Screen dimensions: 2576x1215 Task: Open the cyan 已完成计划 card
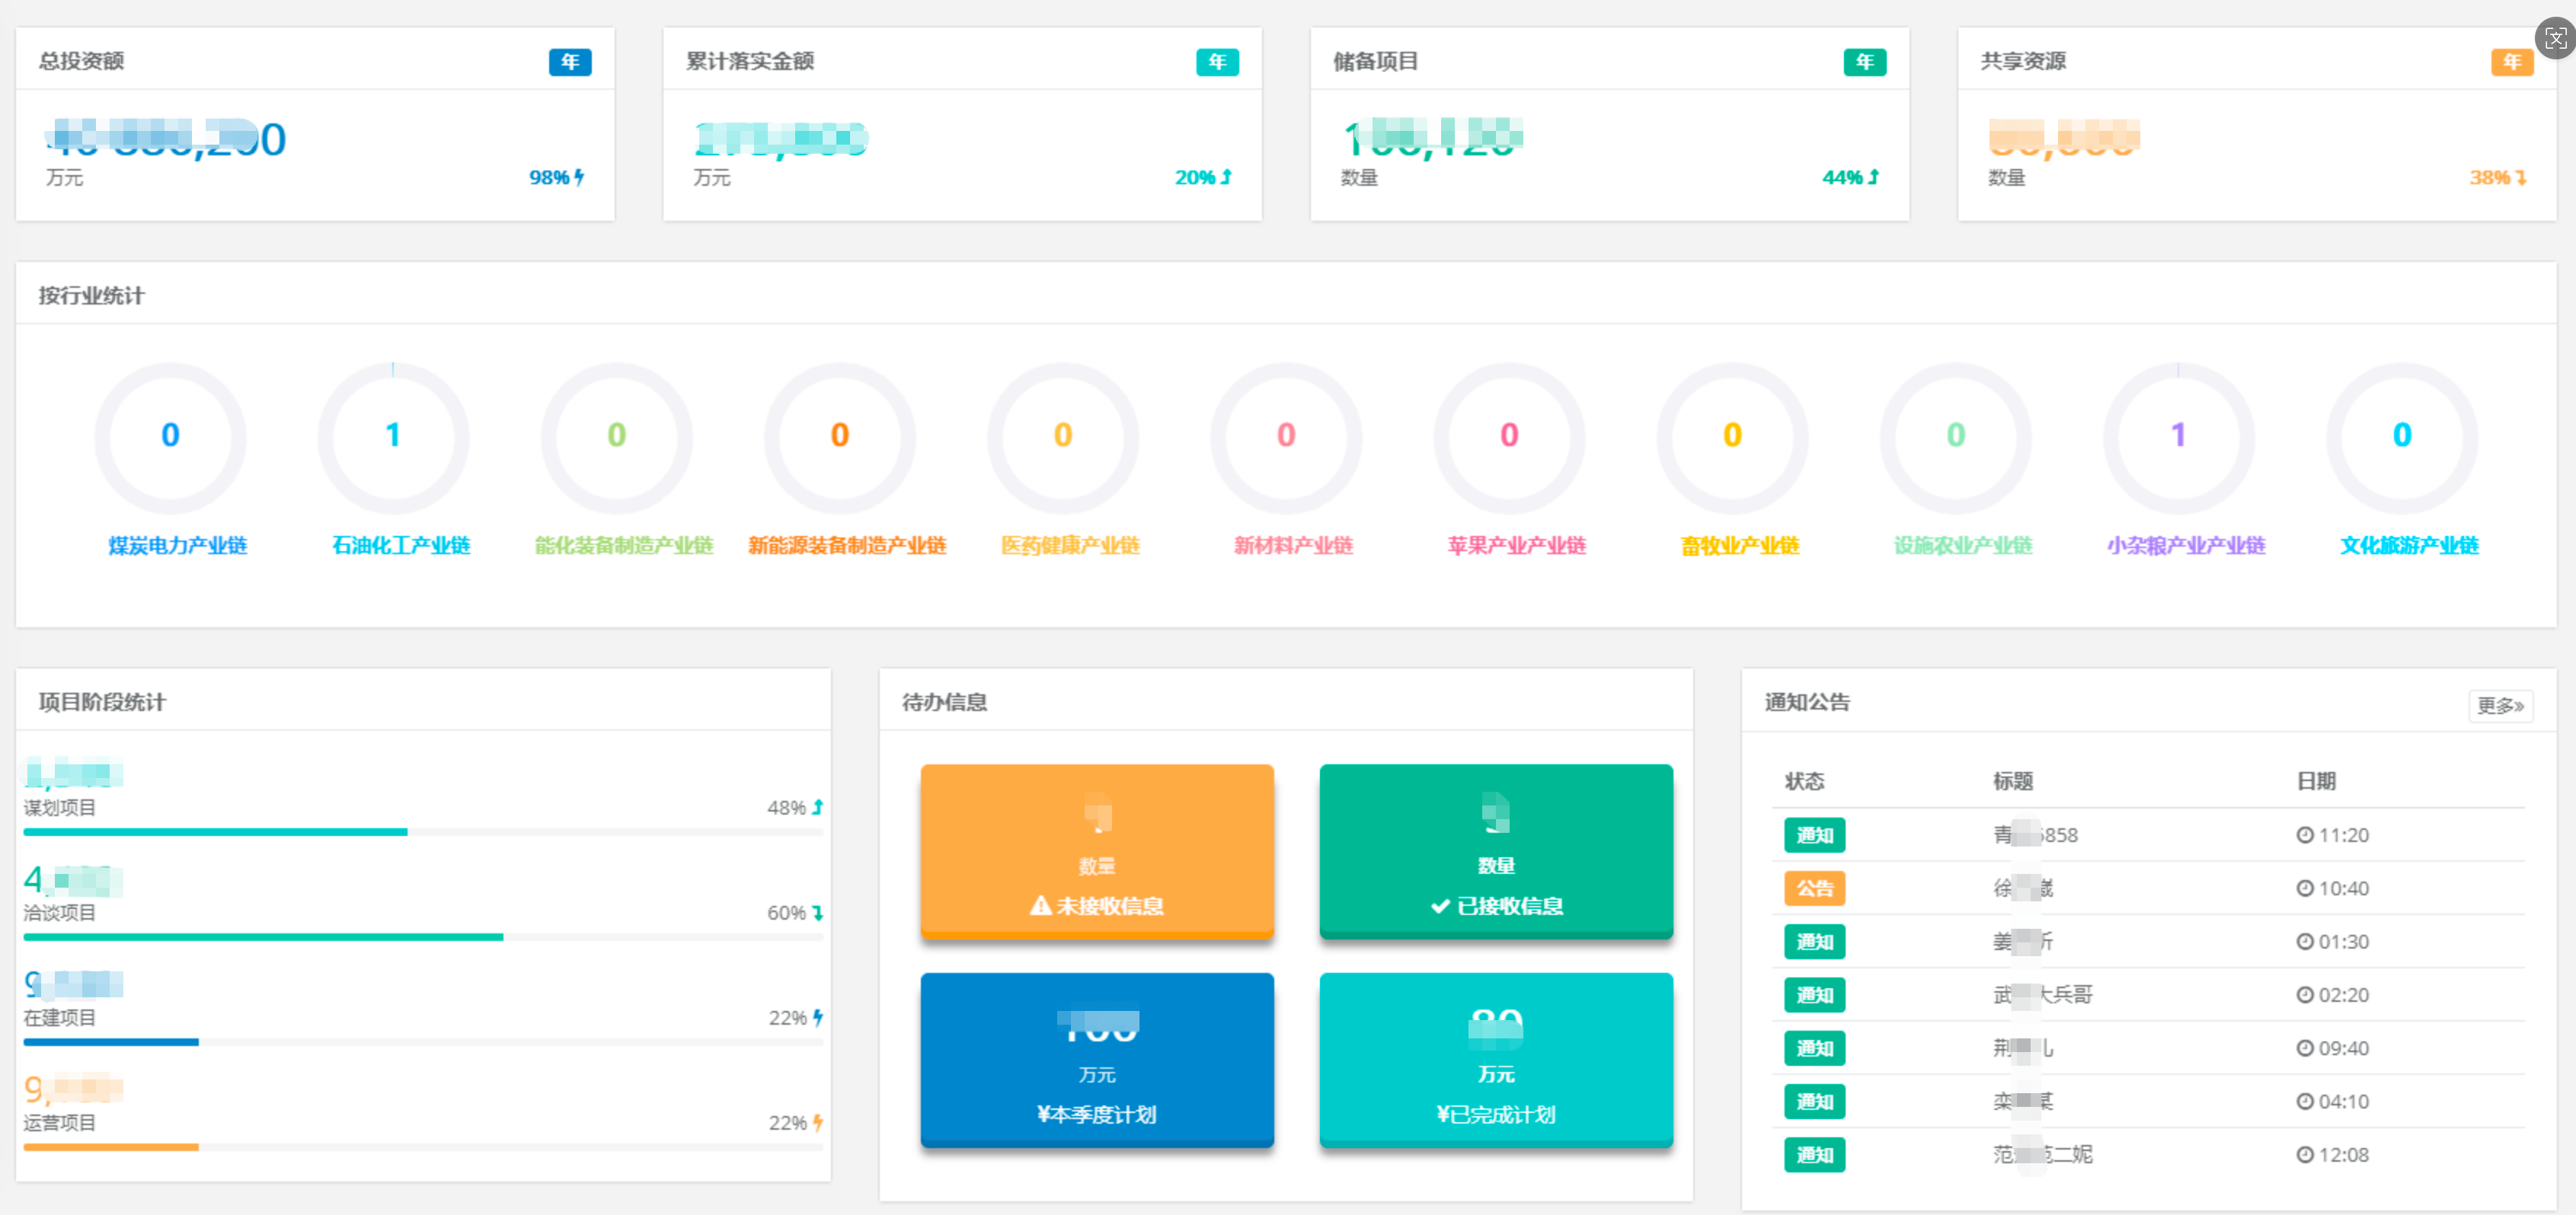1495,1059
